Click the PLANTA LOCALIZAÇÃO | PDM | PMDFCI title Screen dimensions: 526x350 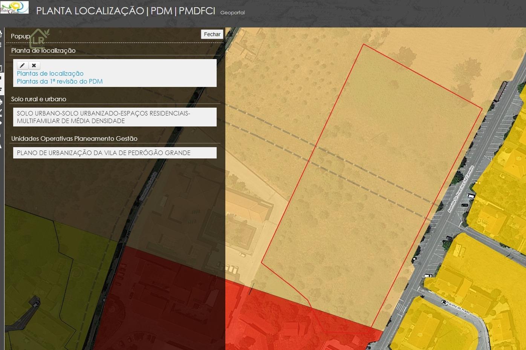point(125,11)
